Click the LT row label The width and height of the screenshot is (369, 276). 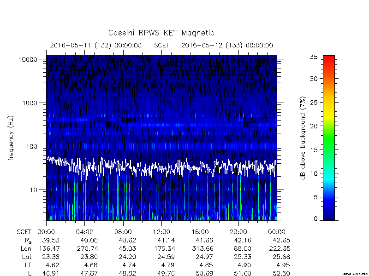coord(28,265)
